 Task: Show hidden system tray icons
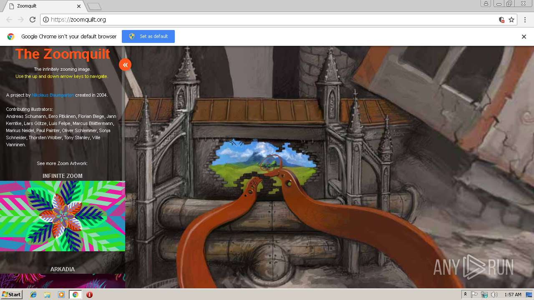[x=465, y=295]
